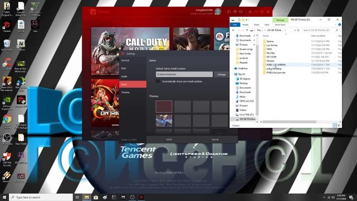Open Windows Start menu
The height and width of the screenshot is (201, 357).
[x=4, y=197]
